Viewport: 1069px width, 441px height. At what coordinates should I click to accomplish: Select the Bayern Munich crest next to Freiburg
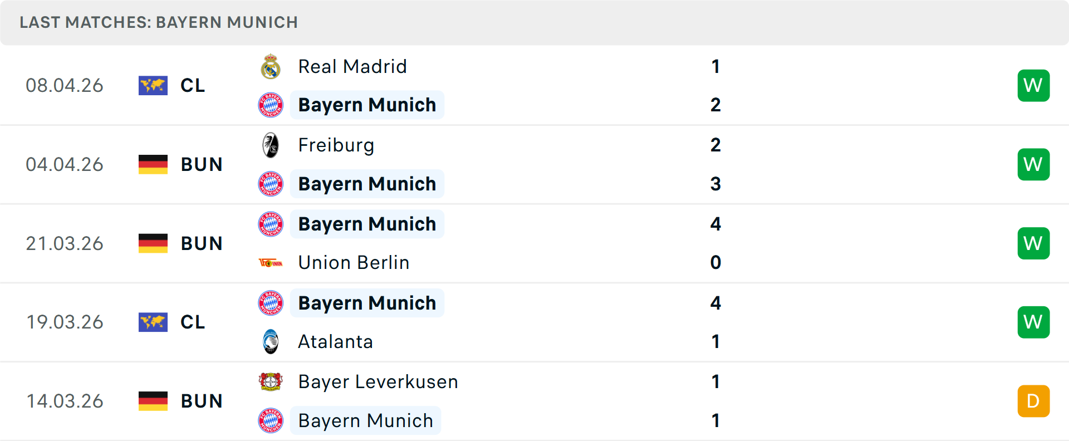click(x=271, y=183)
